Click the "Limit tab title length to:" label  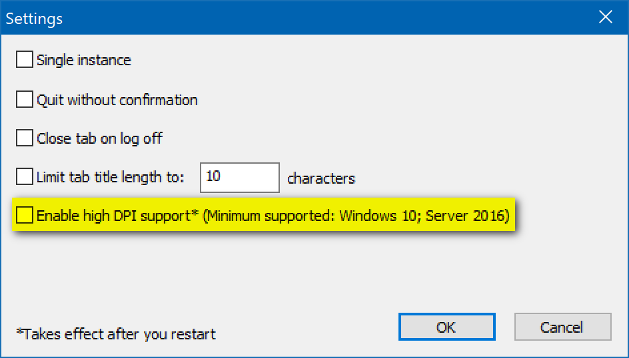110,177
